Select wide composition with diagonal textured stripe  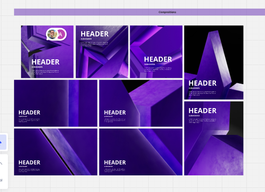tap(55, 152)
